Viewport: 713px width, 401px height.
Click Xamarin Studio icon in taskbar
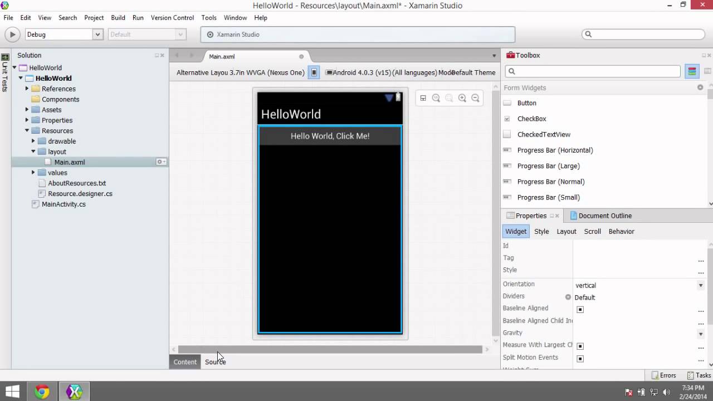(74, 392)
